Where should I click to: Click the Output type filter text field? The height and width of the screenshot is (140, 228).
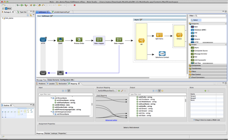click(x=158, y=94)
